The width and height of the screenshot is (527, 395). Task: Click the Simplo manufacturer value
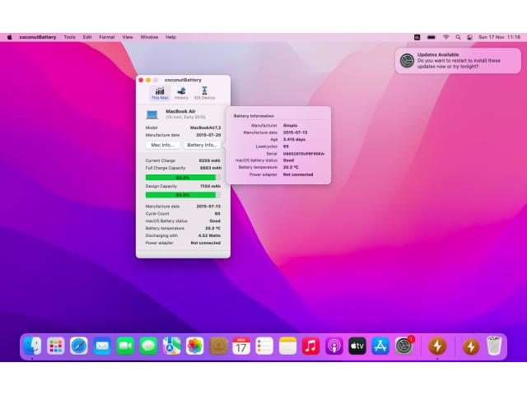click(x=290, y=125)
